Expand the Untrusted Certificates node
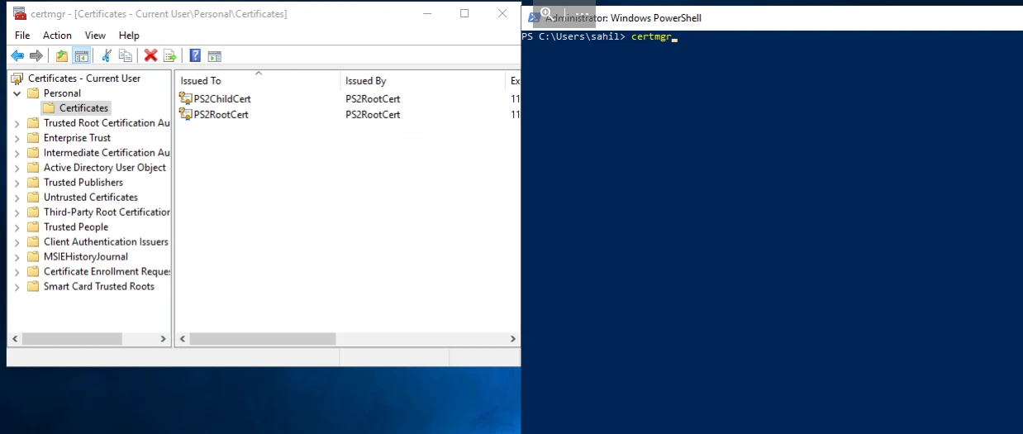The height and width of the screenshot is (434, 1023). tap(17, 198)
